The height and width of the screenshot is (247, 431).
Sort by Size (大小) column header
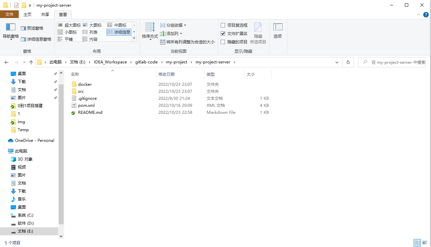(258, 74)
